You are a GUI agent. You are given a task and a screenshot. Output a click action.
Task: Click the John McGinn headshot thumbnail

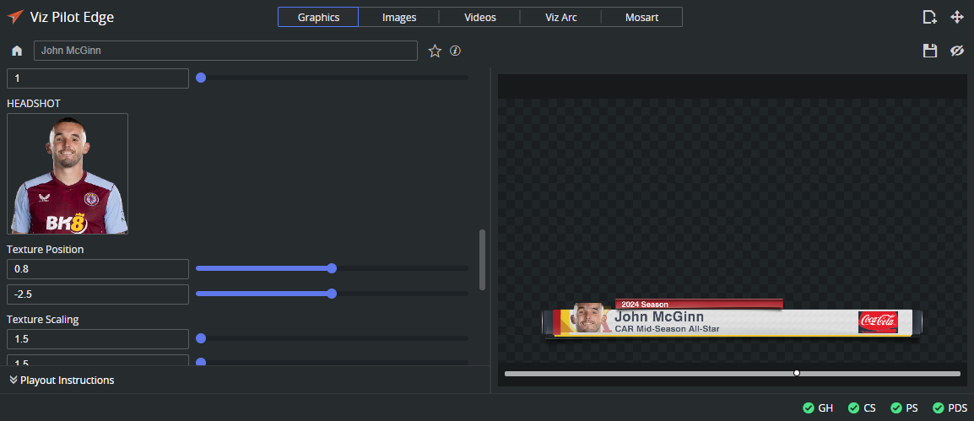click(68, 174)
